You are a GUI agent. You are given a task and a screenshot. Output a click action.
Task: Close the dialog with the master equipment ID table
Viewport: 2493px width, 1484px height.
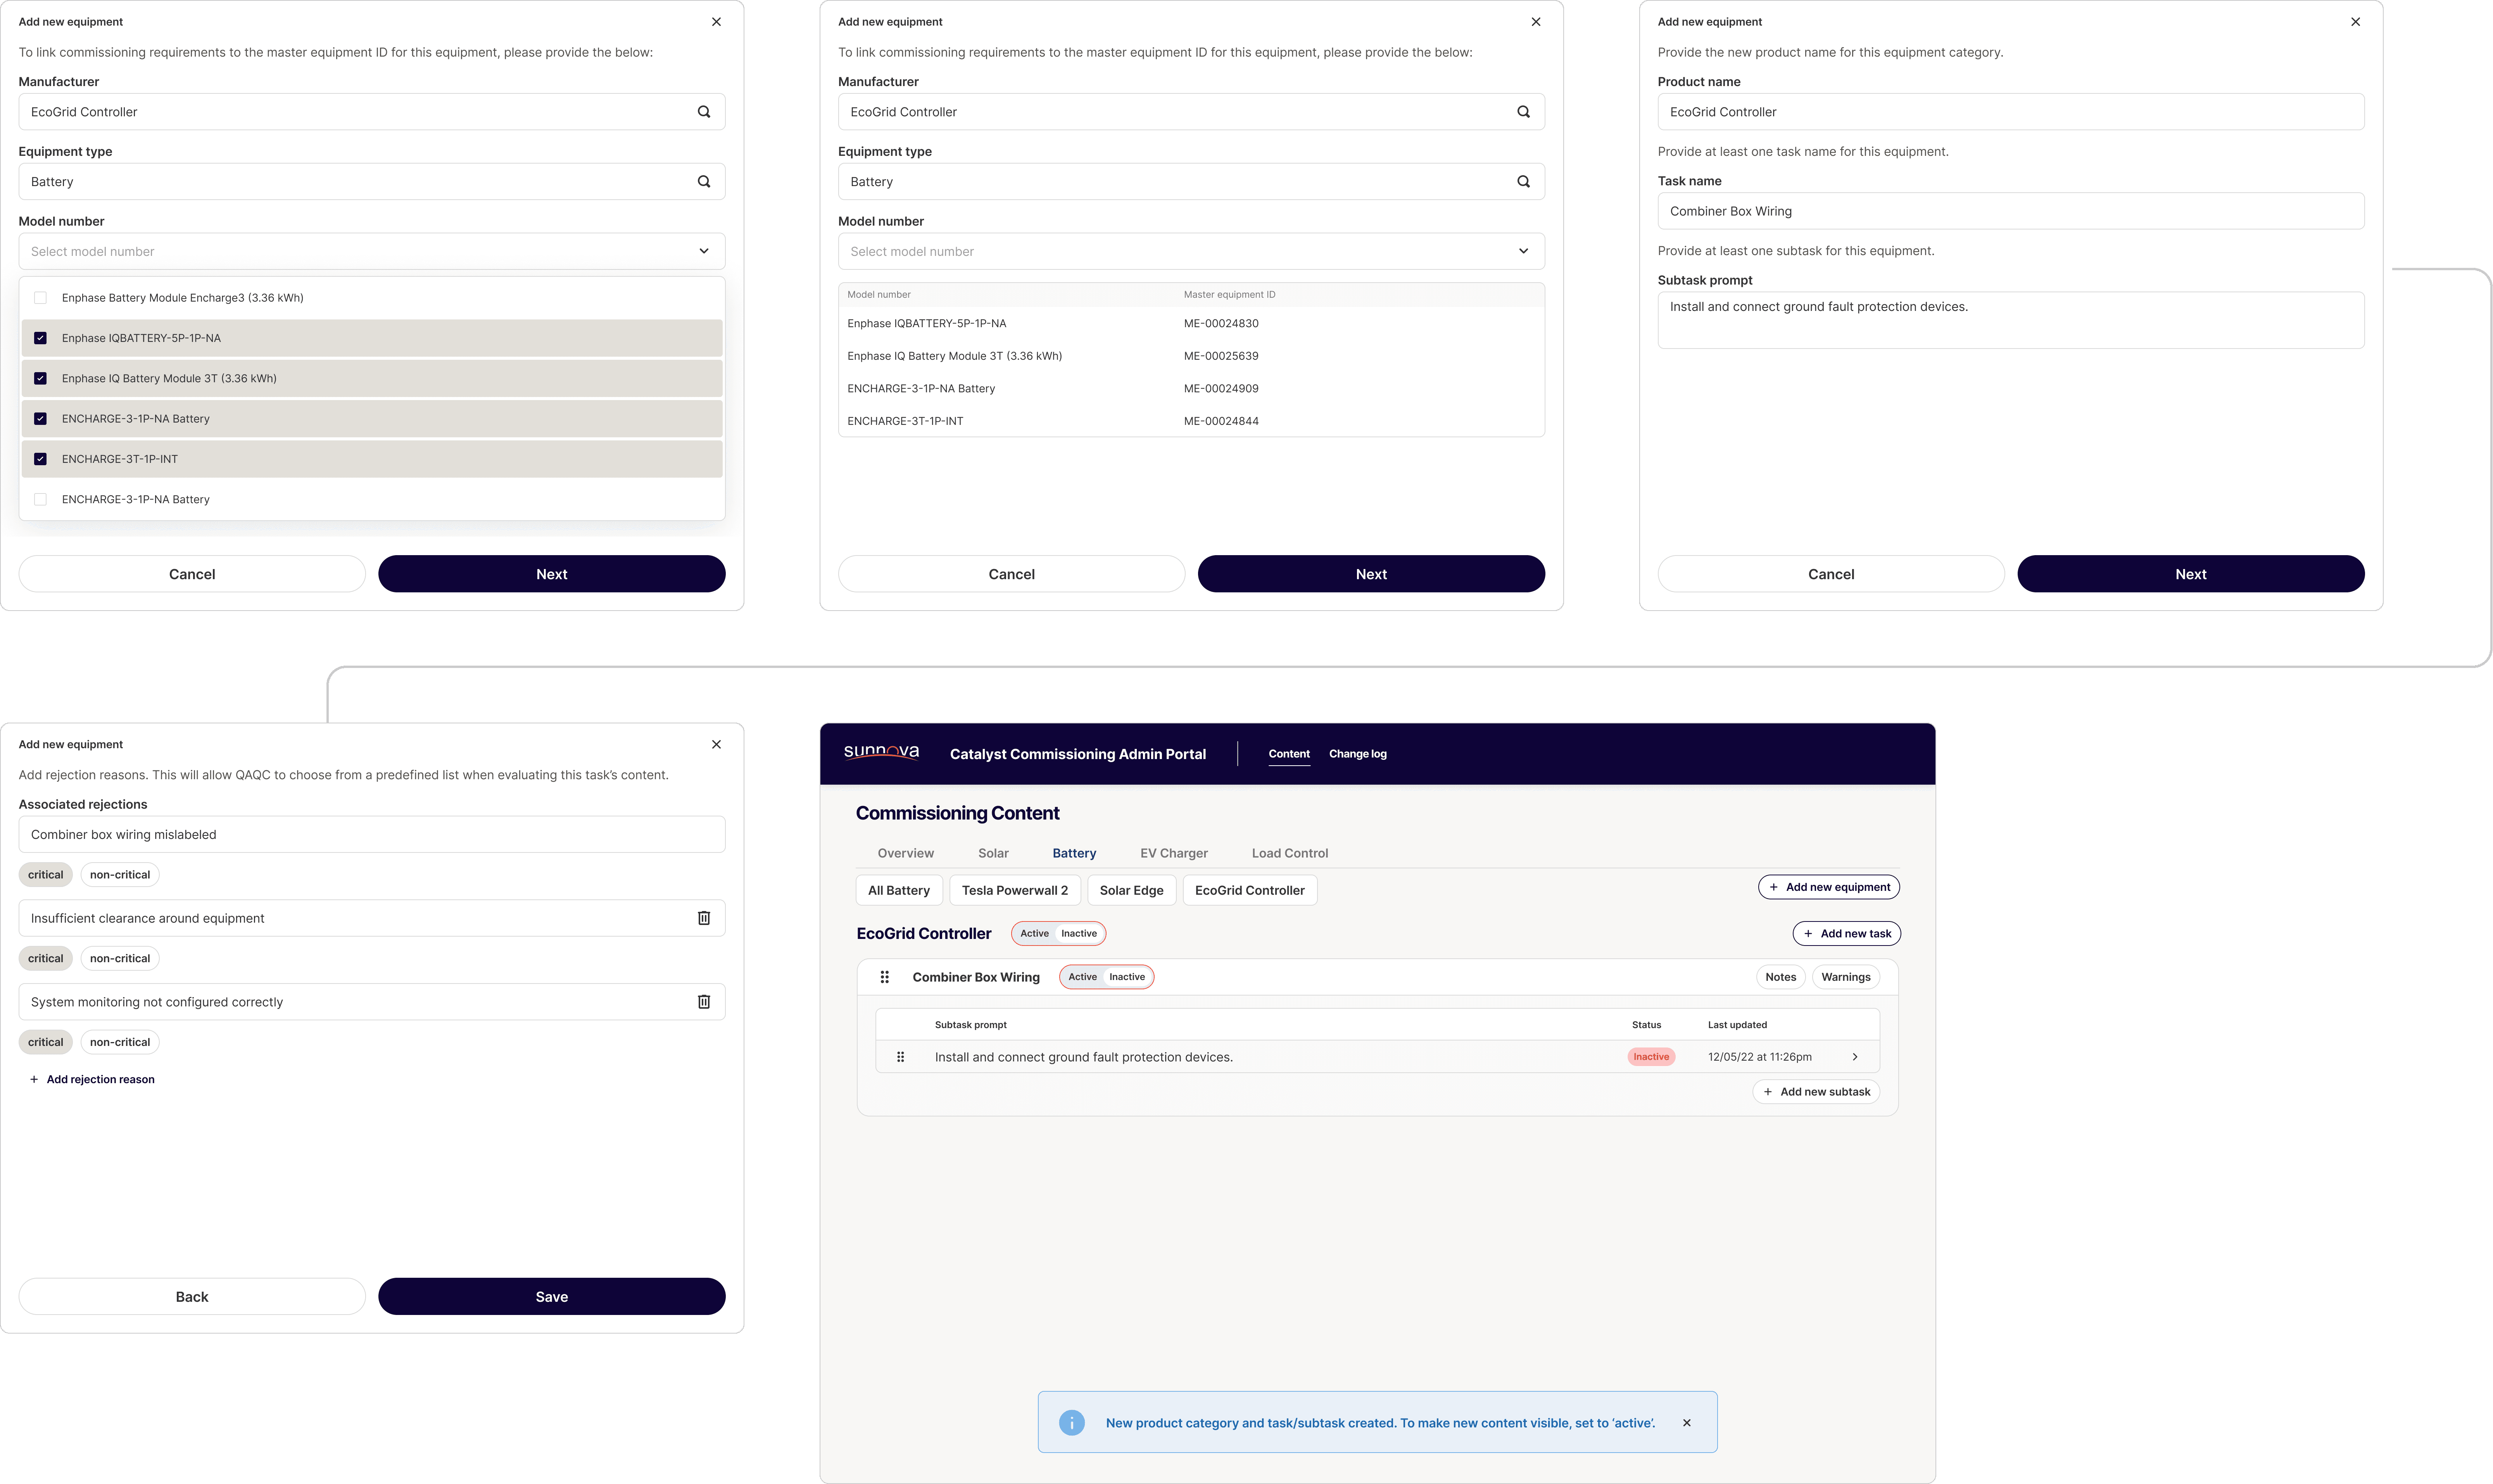(x=1536, y=22)
